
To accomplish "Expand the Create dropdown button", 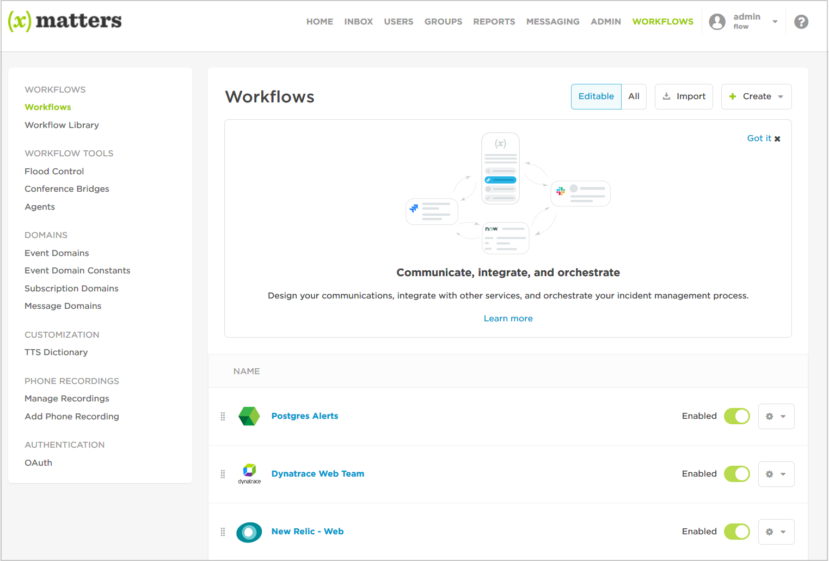I will 757,96.
